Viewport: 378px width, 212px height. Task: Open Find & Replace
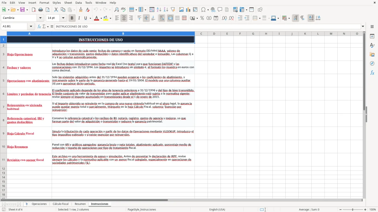(117, 10)
